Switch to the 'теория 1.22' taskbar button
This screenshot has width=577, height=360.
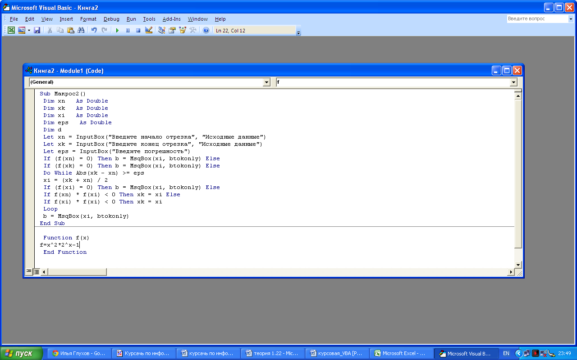click(272, 353)
